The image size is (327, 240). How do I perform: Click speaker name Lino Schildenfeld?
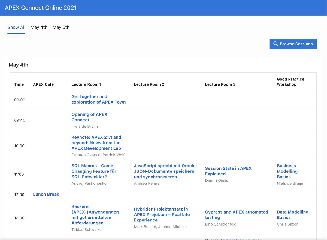click(x=221, y=224)
